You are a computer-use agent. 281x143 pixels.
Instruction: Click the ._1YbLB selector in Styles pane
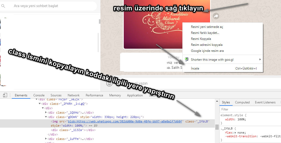point(227,128)
